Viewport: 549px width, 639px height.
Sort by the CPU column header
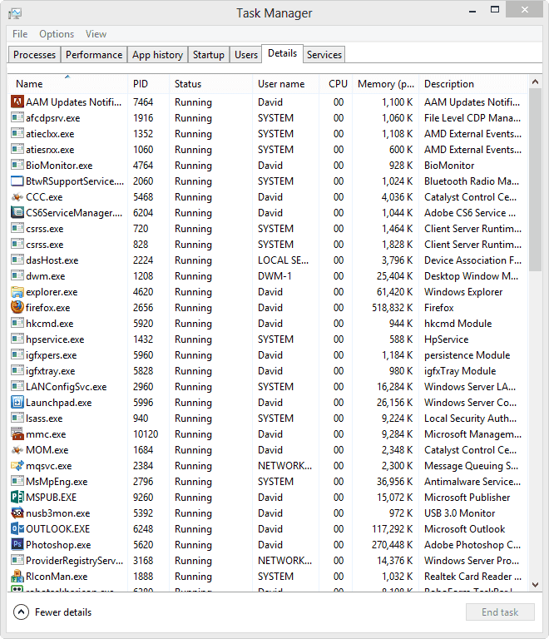coord(335,84)
